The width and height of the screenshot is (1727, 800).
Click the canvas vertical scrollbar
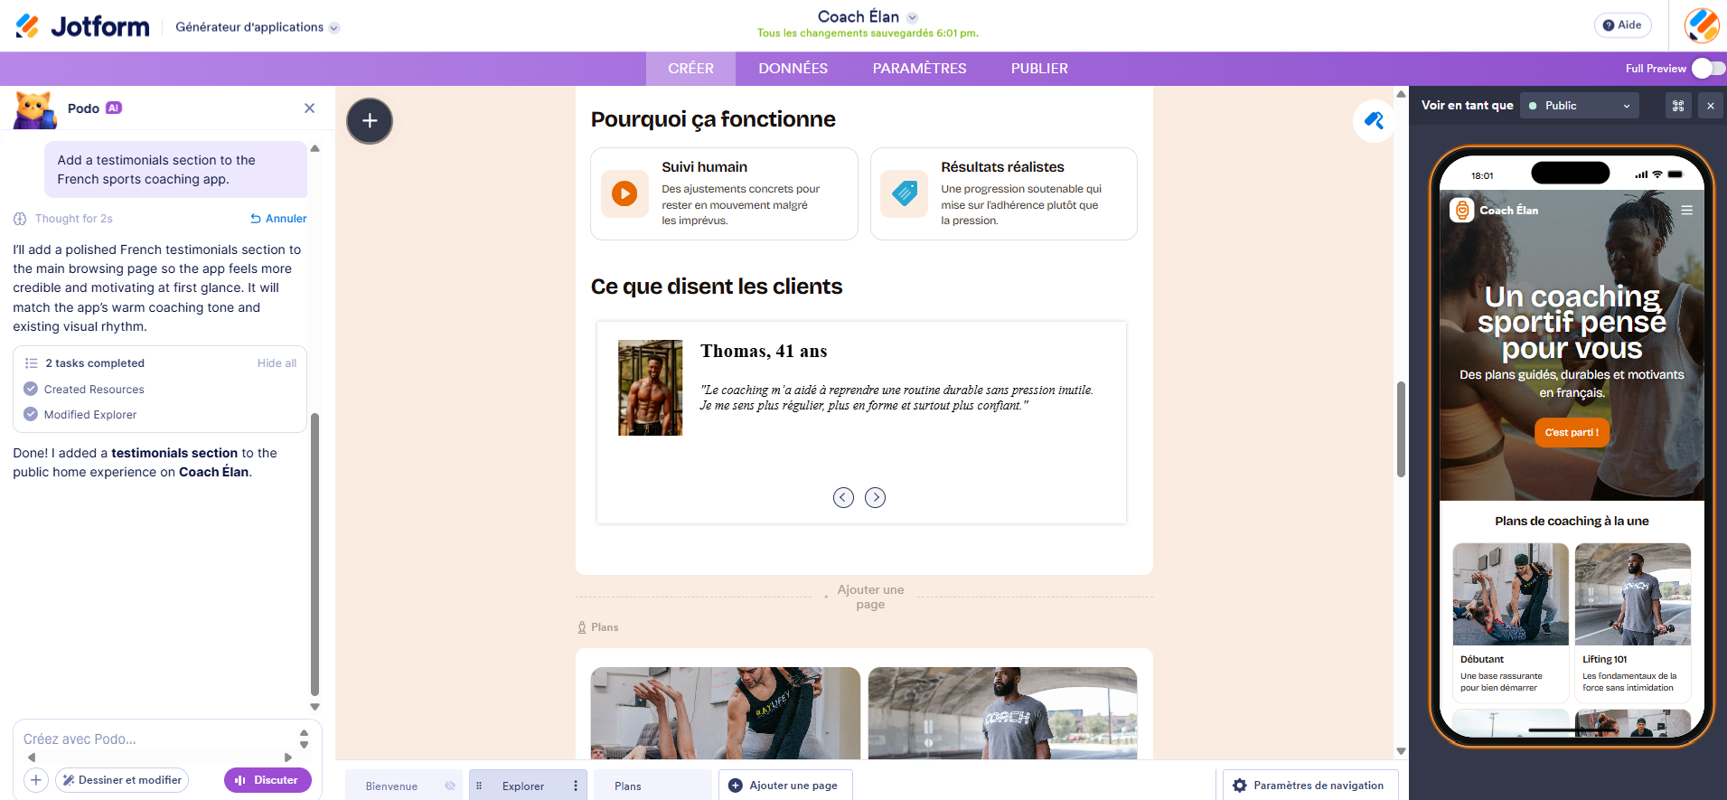pyautogui.click(x=1401, y=429)
